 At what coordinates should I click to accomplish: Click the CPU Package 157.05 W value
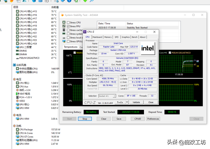pyautogui.click(x=55, y=129)
